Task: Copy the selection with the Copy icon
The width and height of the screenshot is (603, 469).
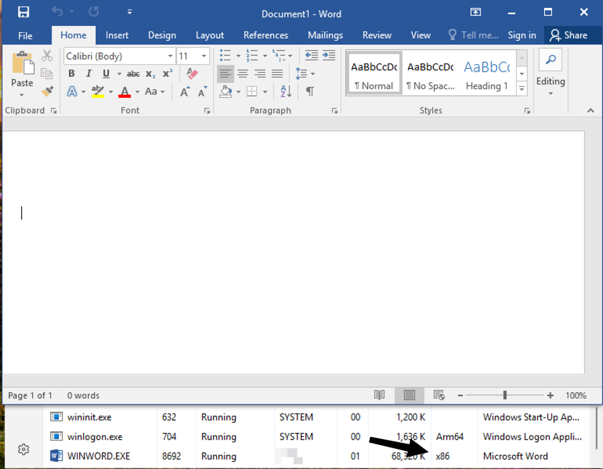Action: pyautogui.click(x=47, y=73)
